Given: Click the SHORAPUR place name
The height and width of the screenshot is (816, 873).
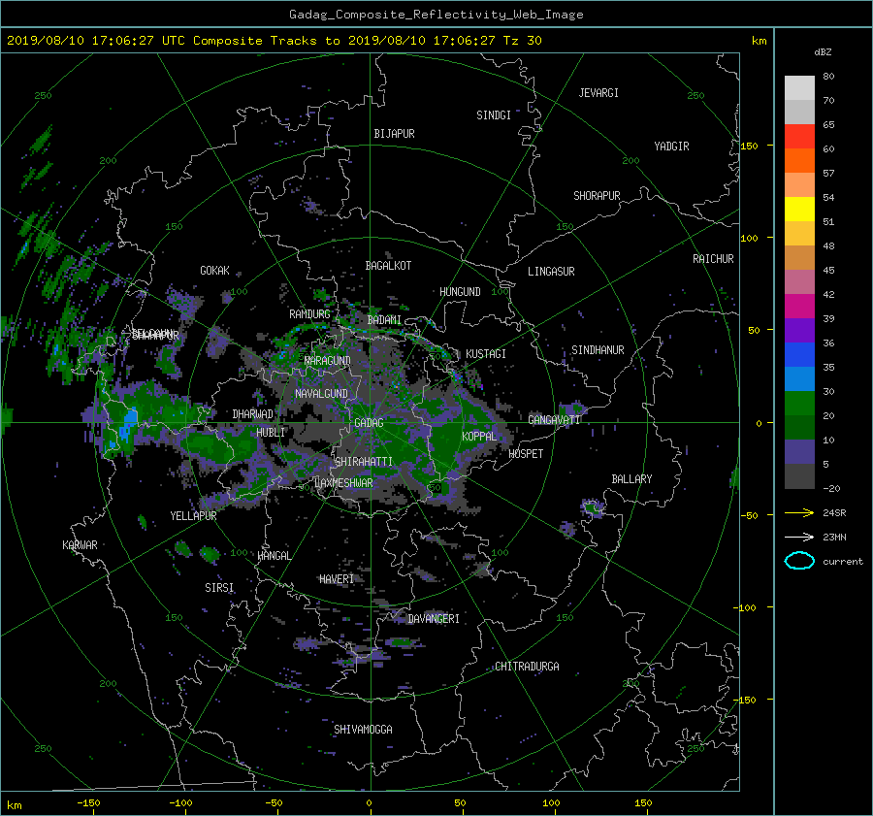Looking at the screenshot, I should pos(597,196).
